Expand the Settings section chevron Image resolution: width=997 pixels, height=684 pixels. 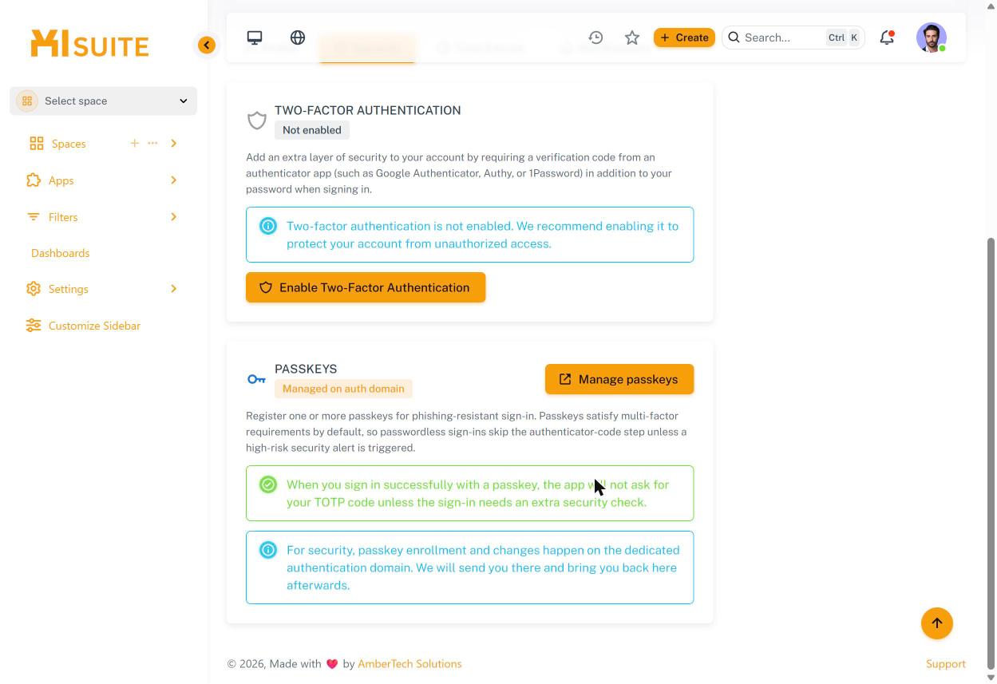click(x=173, y=289)
